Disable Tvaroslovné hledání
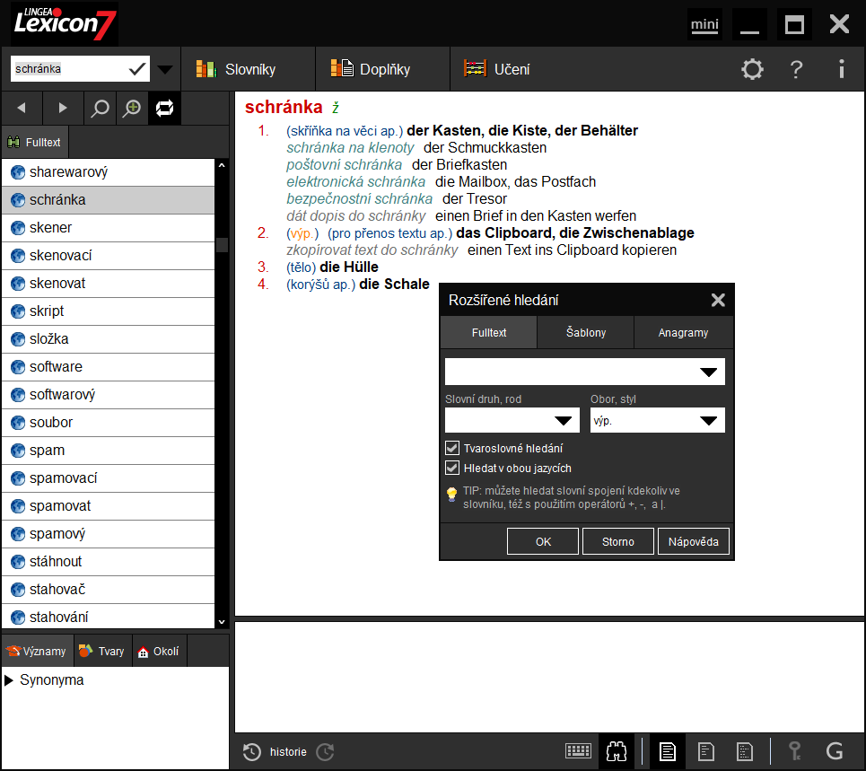 tap(452, 447)
